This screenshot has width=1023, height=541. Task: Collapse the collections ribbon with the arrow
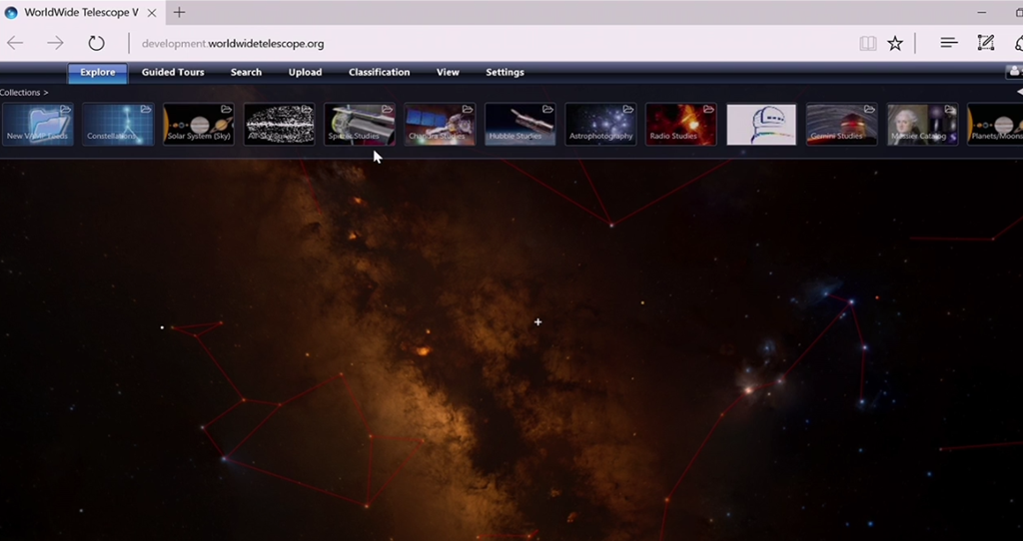(1018, 92)
